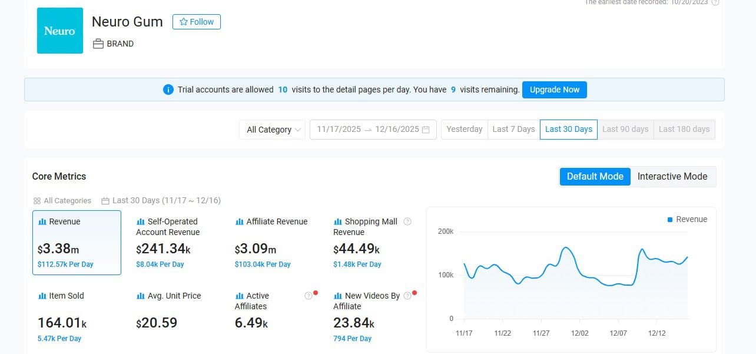Click the info icon in the trial banner
This screenshot has height=354, width=756.
click(168, 90)
